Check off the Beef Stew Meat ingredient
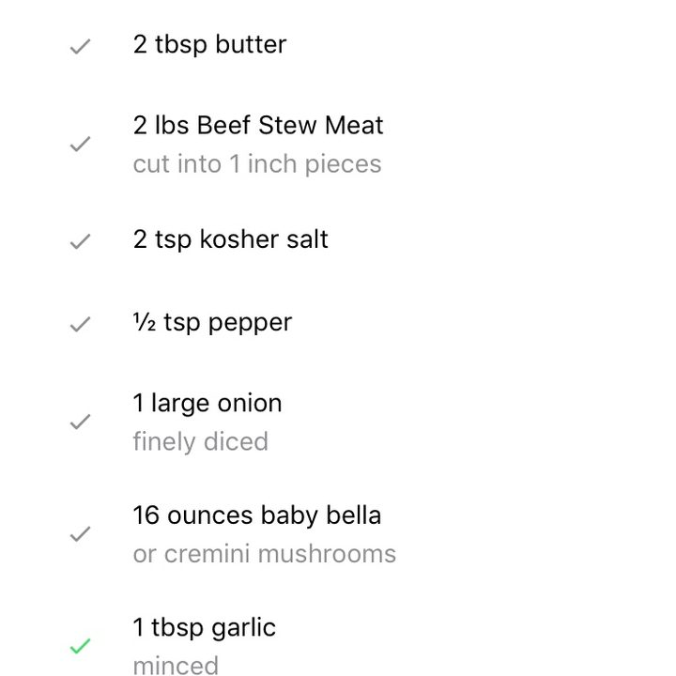676x676 pixels. [80, 144]
